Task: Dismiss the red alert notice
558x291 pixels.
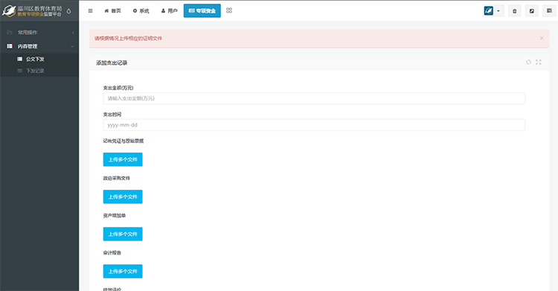Action: pos(542,38)
